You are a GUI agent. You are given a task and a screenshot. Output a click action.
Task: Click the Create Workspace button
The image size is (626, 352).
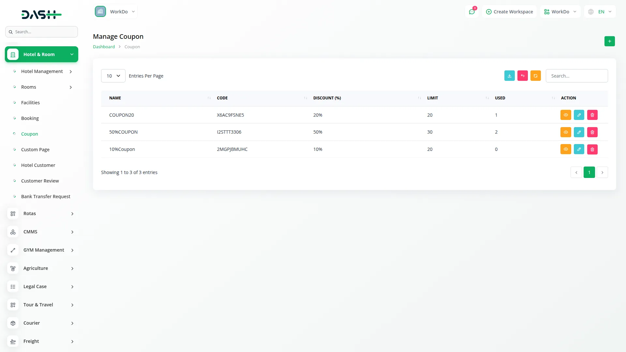pyautogui.click(x=509, y=12)
